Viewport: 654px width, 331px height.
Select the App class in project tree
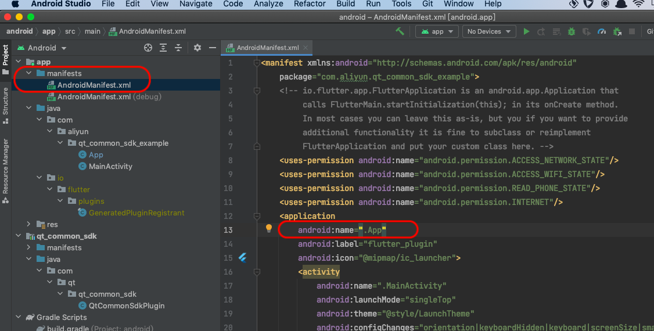96,154
